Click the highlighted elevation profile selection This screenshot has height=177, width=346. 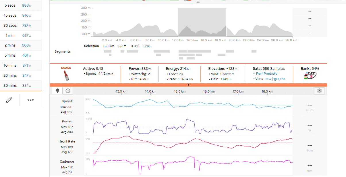(x=202, y=22)
